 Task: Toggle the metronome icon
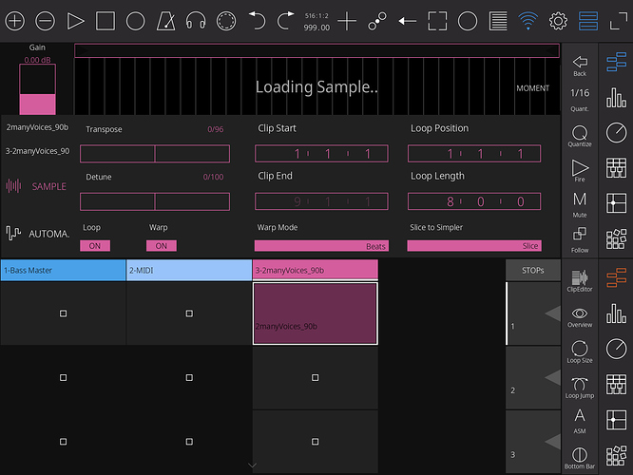coord(166,20)
